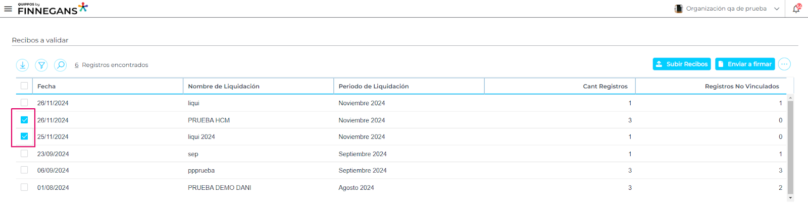Click the table's vertical scrollbar
The width and height of the screenshot is (808, 213).
[x=790, y=146]
